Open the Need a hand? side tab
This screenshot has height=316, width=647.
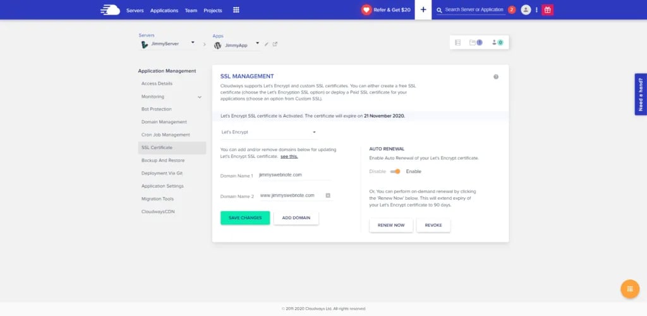click(641, 94)
